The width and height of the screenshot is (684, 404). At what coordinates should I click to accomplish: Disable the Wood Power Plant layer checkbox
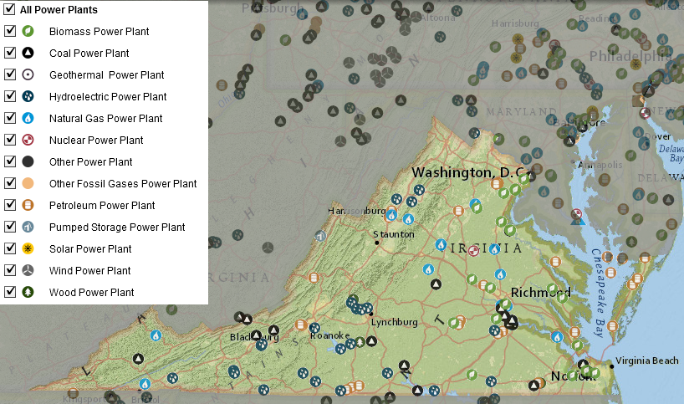pyautogui.click(x=9, y=292)
